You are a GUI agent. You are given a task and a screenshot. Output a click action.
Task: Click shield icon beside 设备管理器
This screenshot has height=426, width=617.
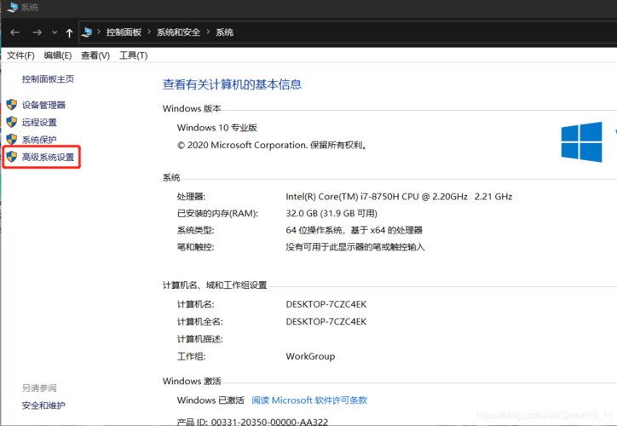tap(11, 105)
